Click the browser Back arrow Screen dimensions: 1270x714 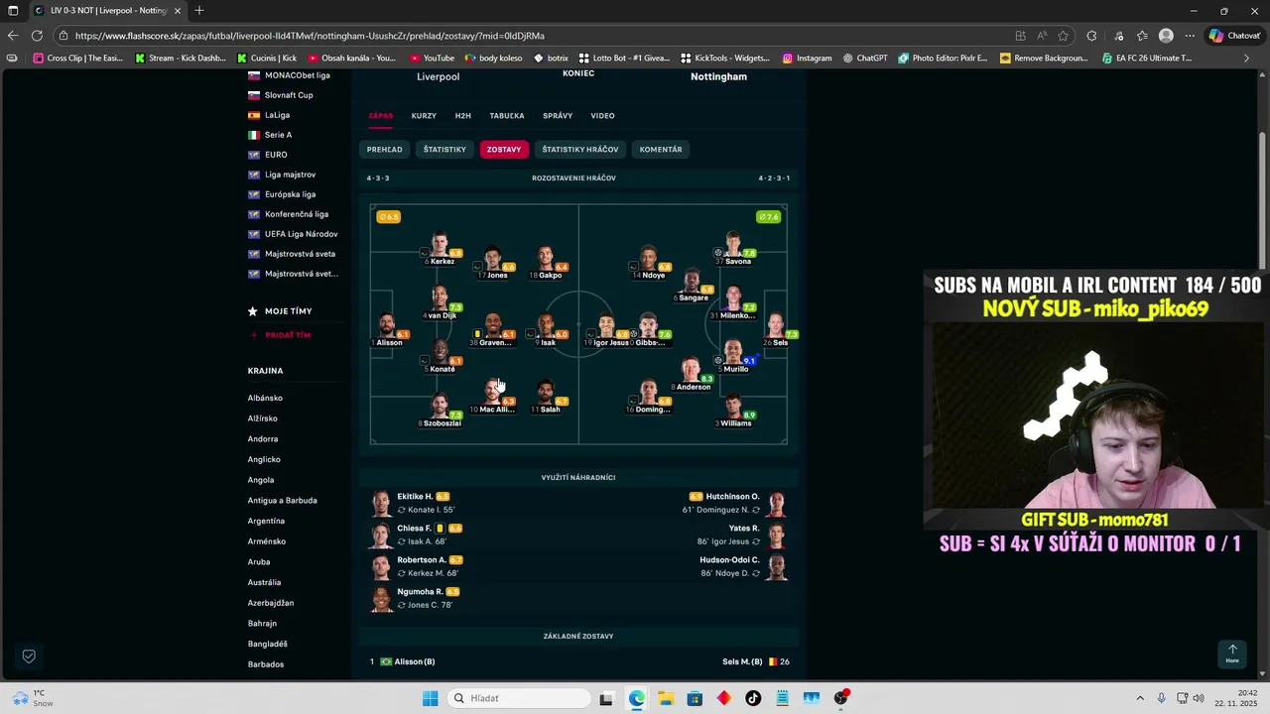pyautogui.click(x=13, y=36)
